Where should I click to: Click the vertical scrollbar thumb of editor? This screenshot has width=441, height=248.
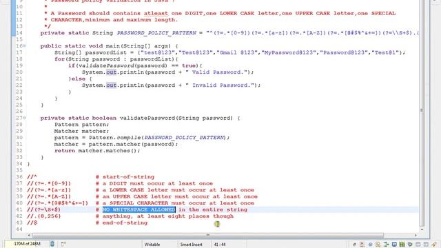tap(421, 111)
